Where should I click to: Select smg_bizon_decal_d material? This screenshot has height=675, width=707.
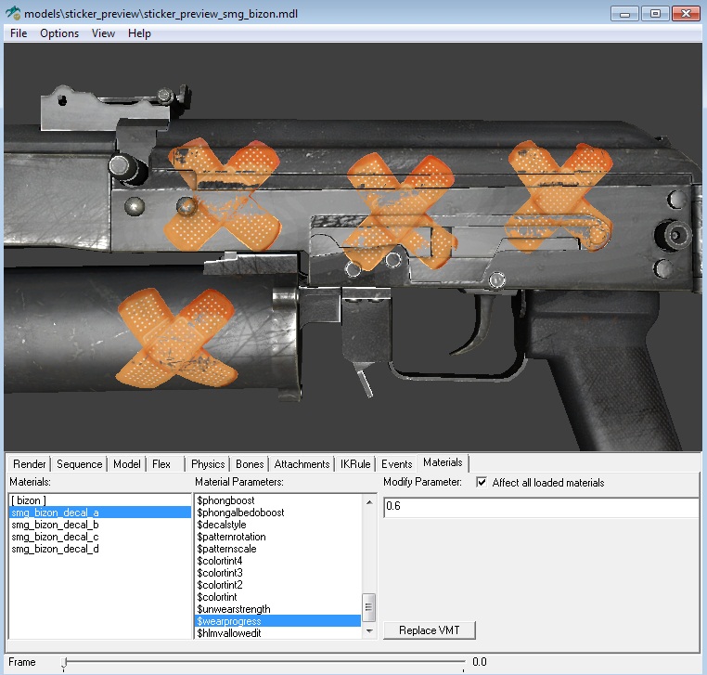click(x=99, y=549)
